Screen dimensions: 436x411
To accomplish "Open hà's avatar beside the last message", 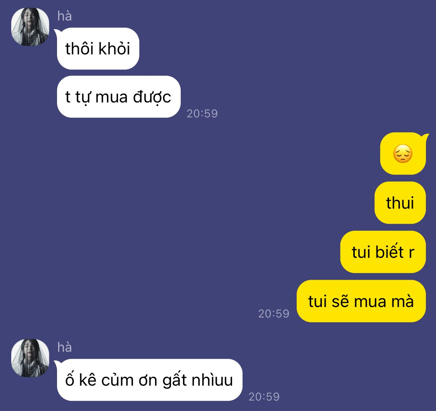I will pyautogui.click(x=30, y=358).
